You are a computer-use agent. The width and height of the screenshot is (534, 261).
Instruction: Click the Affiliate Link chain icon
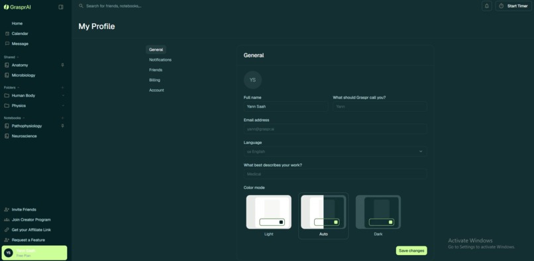click(x=7, y=230)
